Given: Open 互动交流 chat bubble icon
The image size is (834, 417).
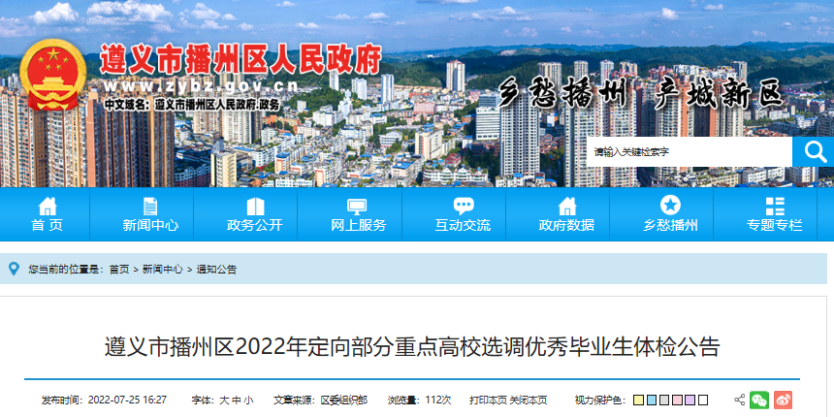Looking at the screenshot, I should point(463,207).
